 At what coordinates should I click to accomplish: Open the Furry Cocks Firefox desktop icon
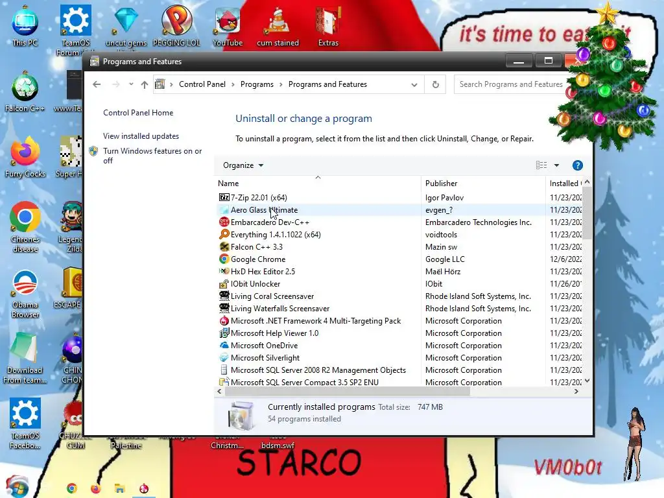click(25, 158)
